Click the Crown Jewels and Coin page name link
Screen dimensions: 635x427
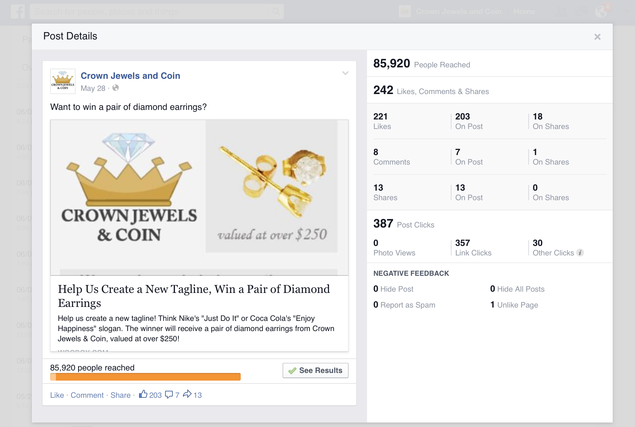click(x=130, y=76)
